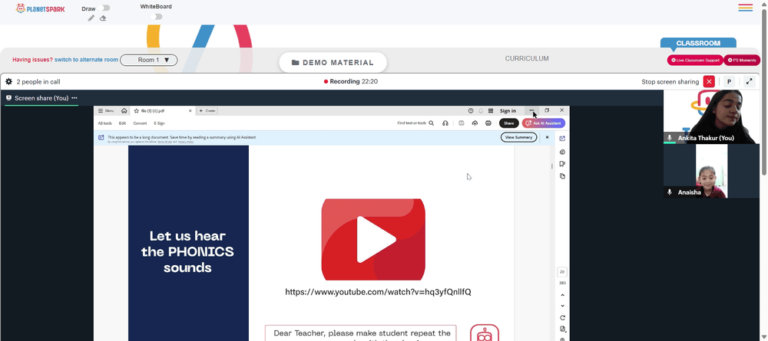Screen dimensions: 768x341
Task: Click the switch to alternate room link
Action: coord(86,60)
